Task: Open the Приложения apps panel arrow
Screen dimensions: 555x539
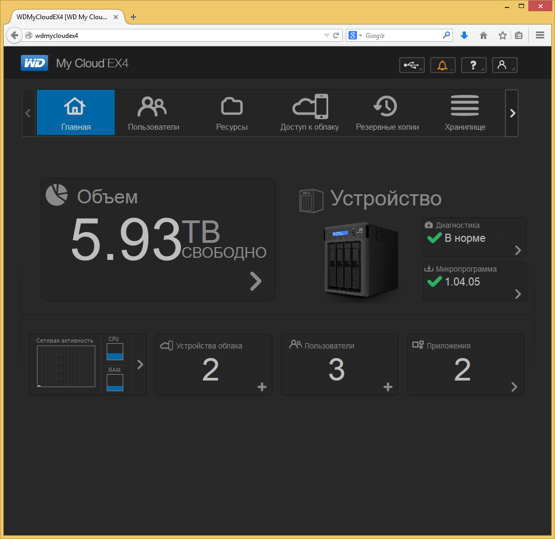Action: pos(514,387)
